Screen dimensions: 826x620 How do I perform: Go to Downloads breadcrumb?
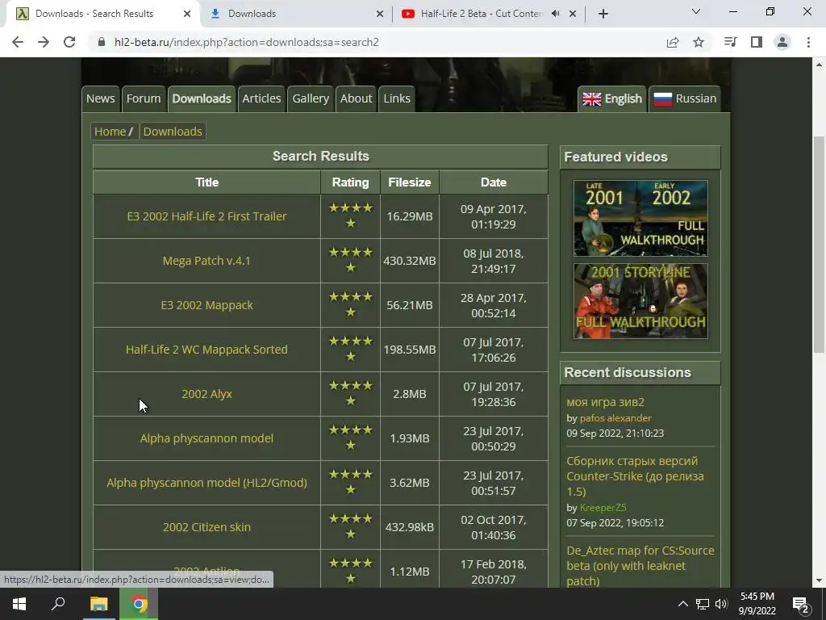pyautogui.click(x=173, y=132)
